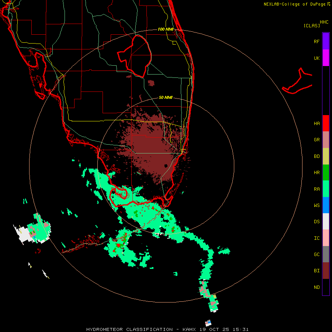Click the BI brown legend swatch

pos(326,271)
